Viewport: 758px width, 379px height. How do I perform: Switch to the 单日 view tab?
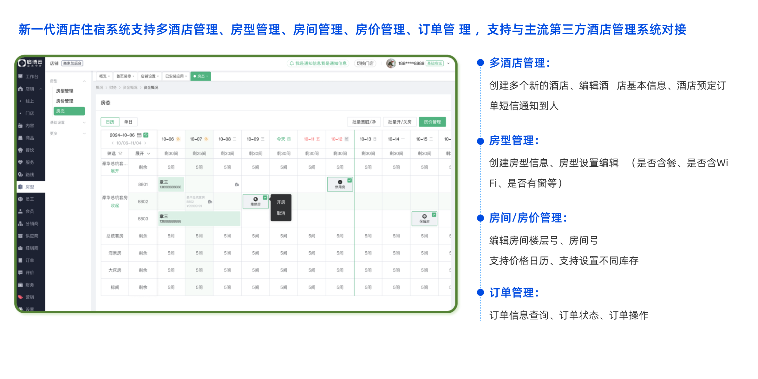[x=128, y=122]
